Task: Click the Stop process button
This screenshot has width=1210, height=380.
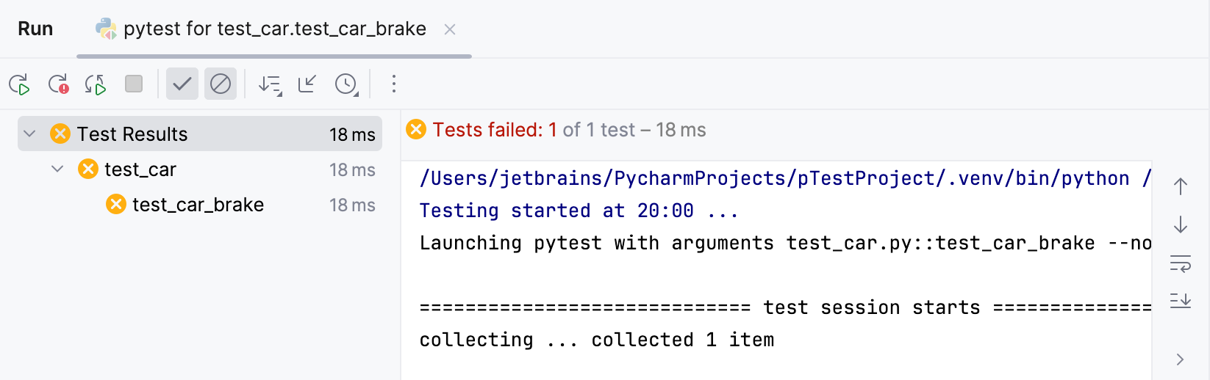Action: pyautogui.click(x=134, y=84)
